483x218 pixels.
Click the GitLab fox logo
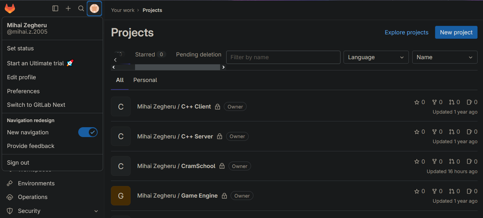(x=10, y=9)
